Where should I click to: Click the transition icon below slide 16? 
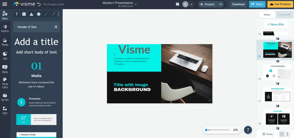[278, 83]
